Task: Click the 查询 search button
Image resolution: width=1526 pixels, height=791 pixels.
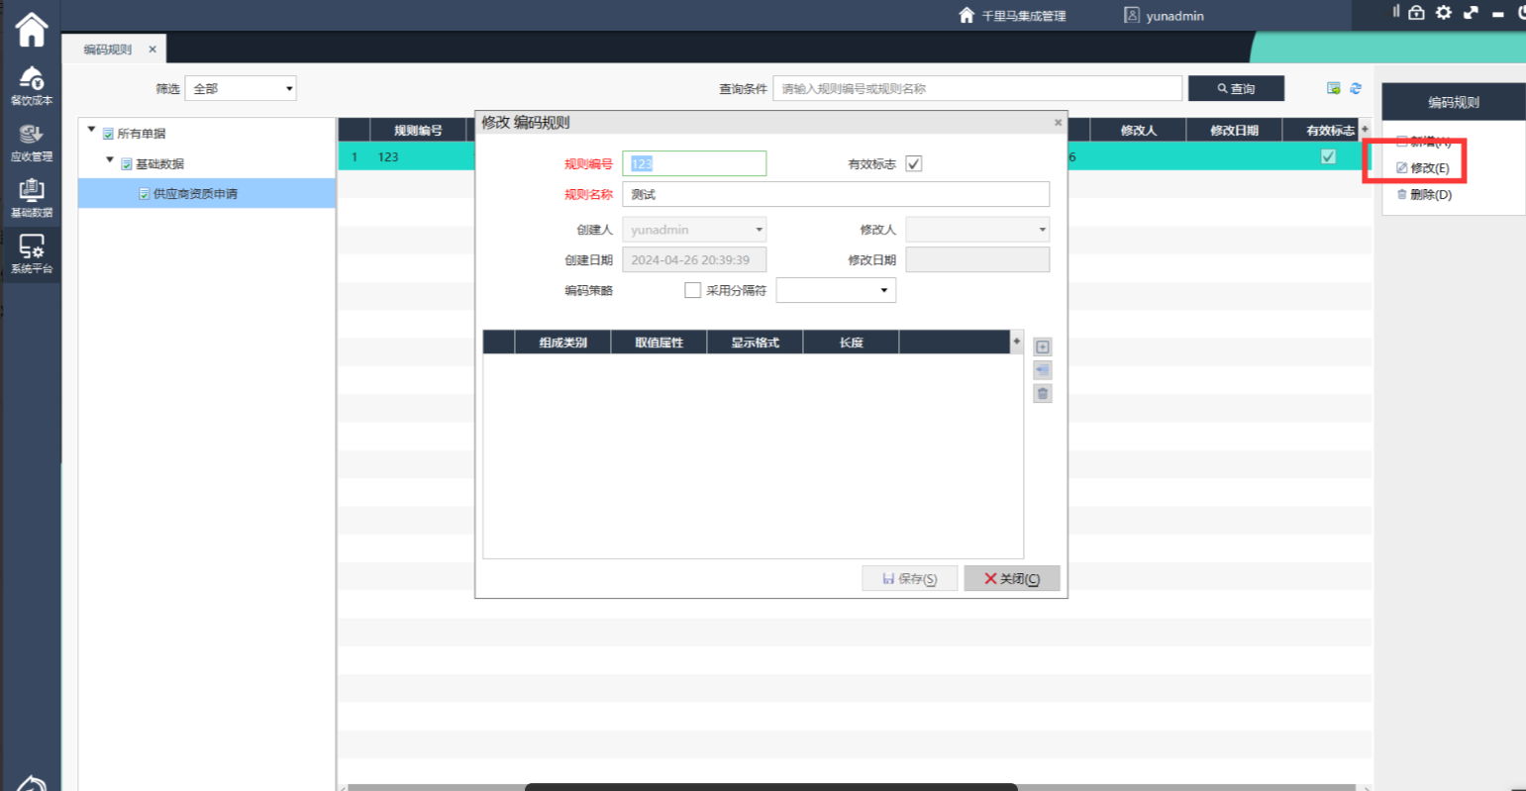Action: point(1236,88)
